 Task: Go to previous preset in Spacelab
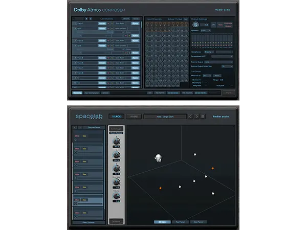point(190,117)
